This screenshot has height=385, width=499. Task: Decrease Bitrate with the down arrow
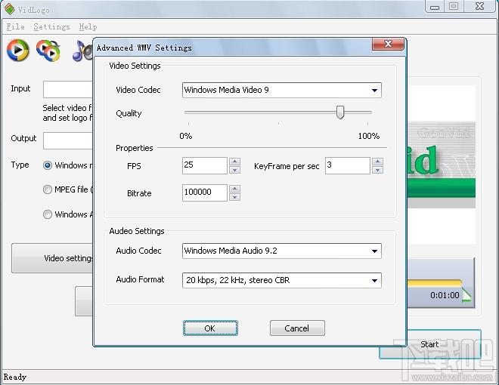point(234,197)
